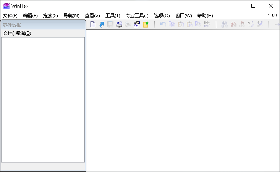The image size is (280, 172).
Task: Open the 文件(F) menu
Action: 10,16
